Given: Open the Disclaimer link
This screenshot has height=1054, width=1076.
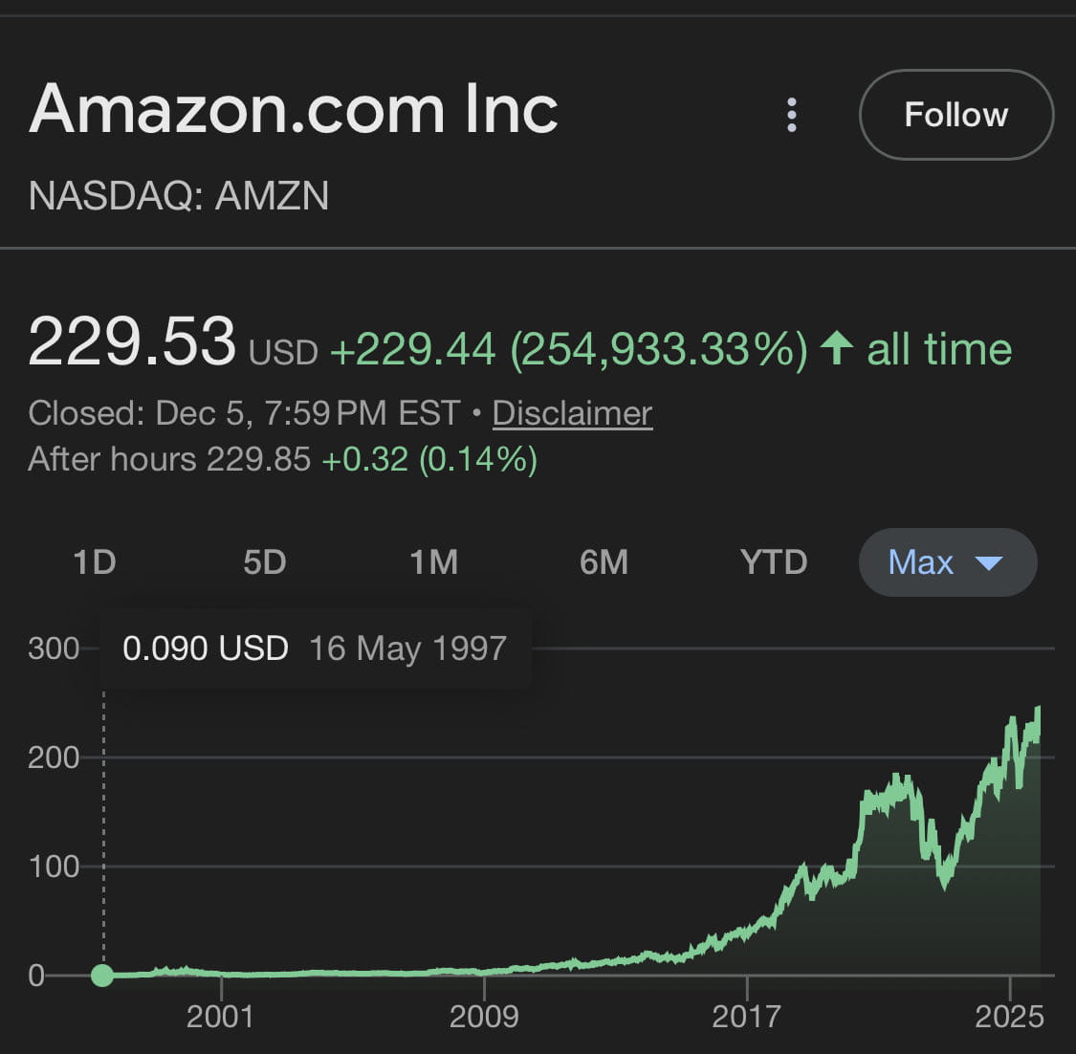Looking at the screenshot, I should pyautogui.click(x=572, y=413).
